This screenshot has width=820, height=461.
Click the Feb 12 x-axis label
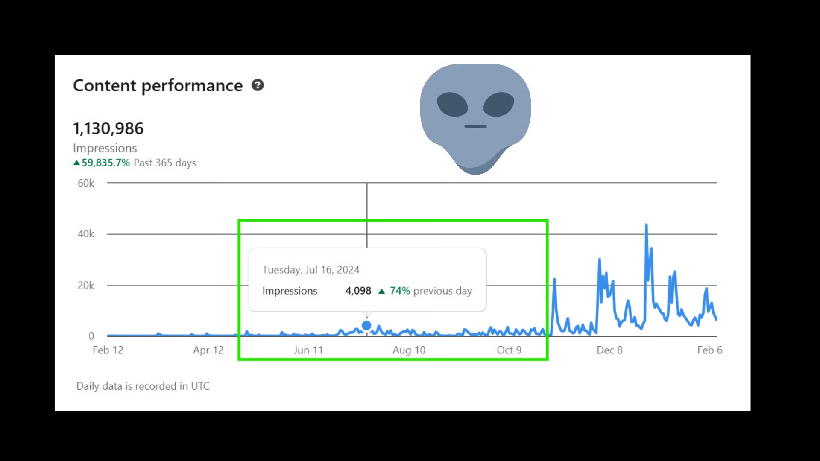click(108, 350)
